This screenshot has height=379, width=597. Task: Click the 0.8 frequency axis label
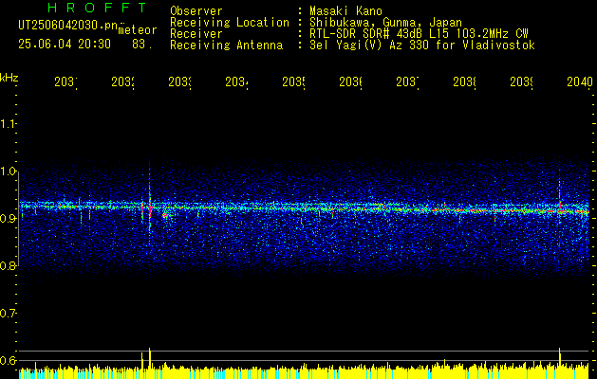tap(9, 265)
